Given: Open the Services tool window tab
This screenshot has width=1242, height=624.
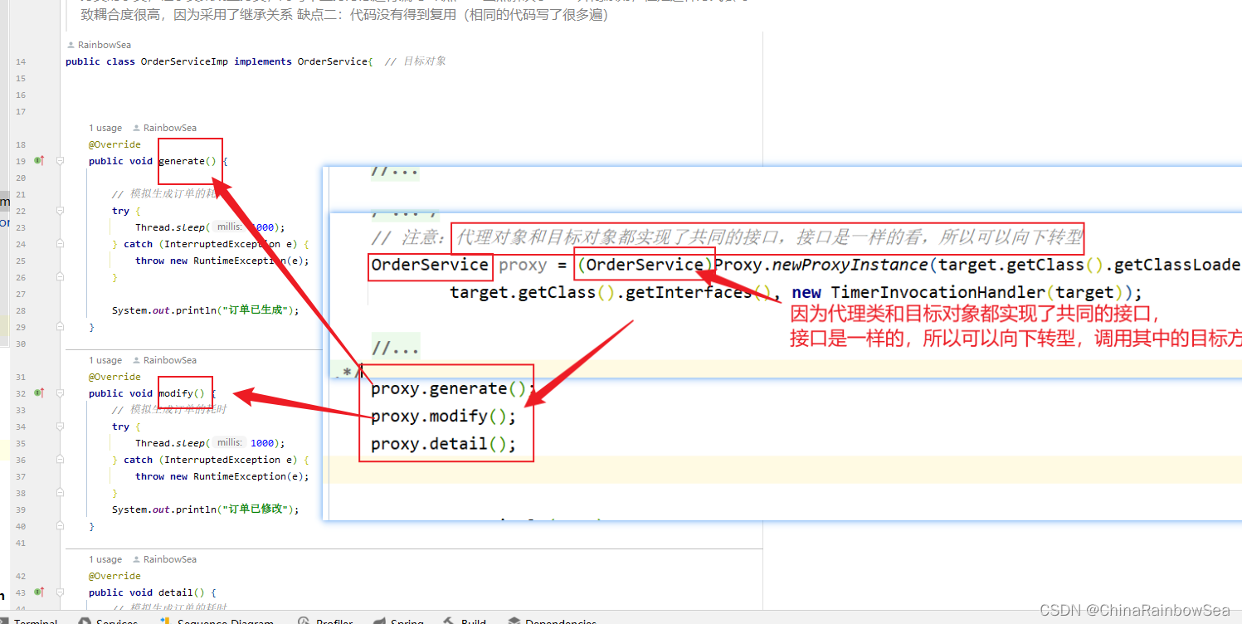Looking at the screenshot, I should (108, 621).
